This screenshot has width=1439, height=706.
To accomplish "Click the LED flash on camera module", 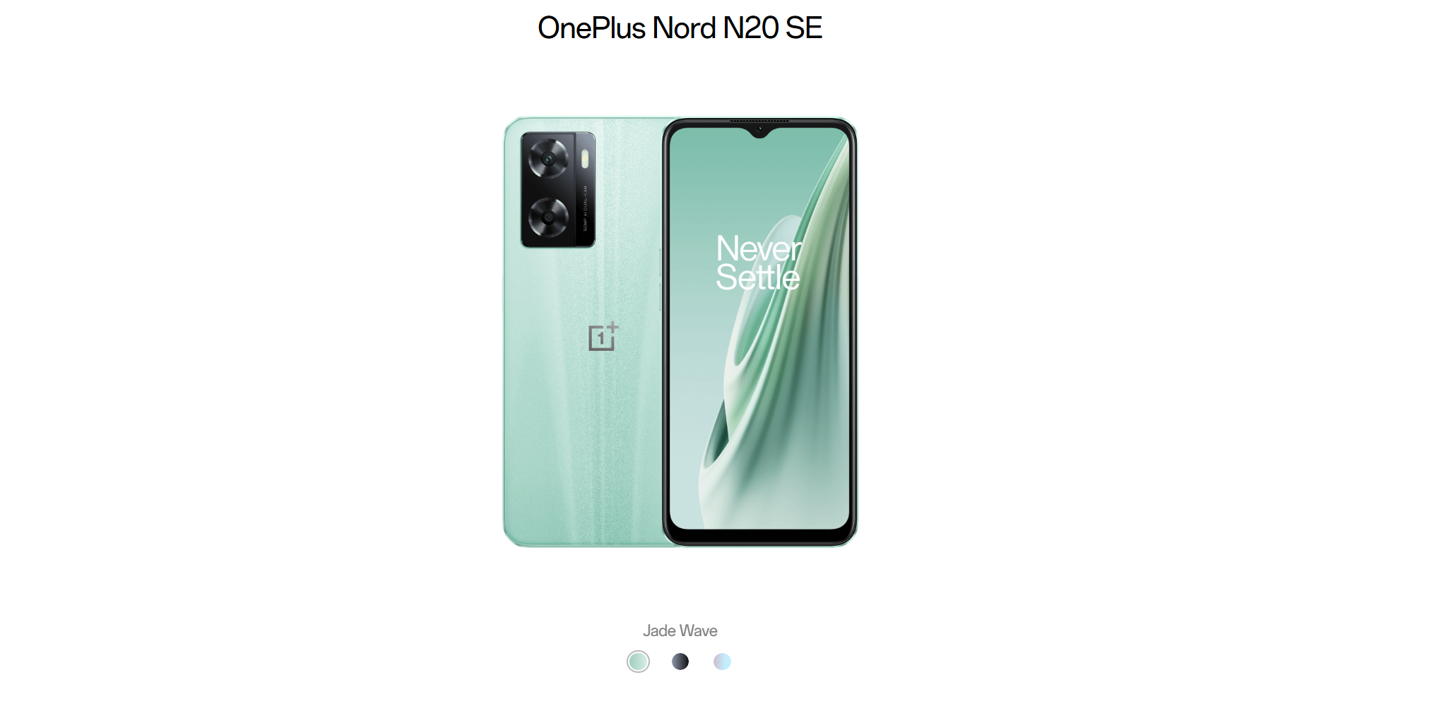I will 585,160.
